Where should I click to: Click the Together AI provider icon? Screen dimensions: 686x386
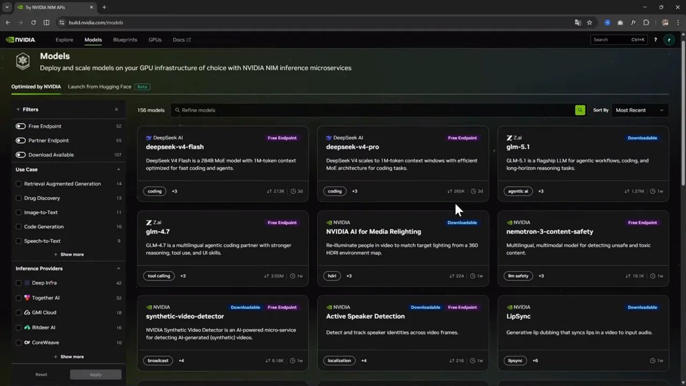pyautogui.click(x=27, y=298)
